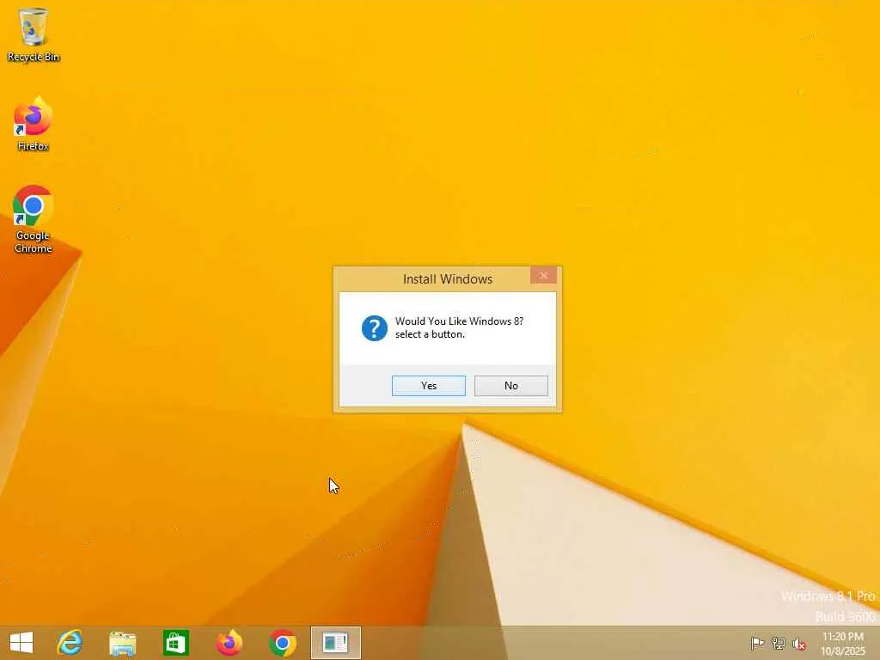Screen dimensions: 880x660
Task: Click the text 'Would You Like Windows 8?'
Action: pyautogui.click(x=459, y=321)
